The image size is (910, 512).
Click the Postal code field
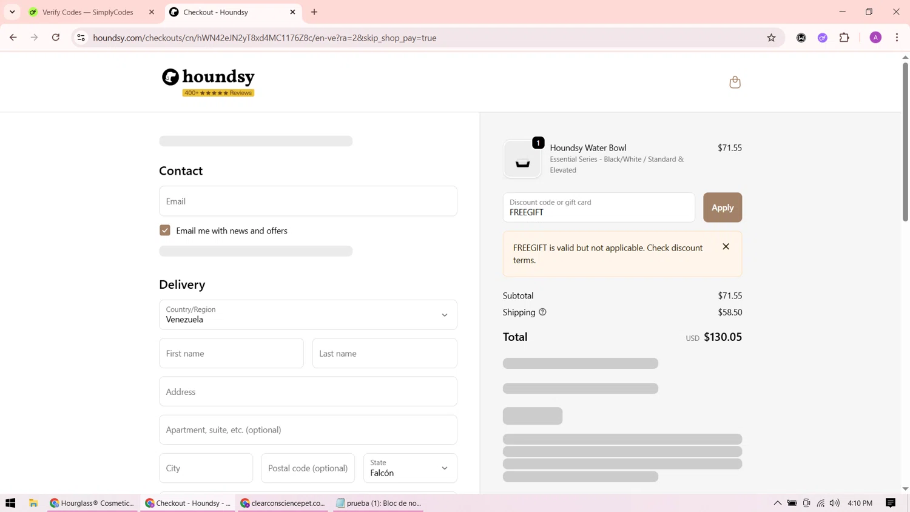point(308,468)
